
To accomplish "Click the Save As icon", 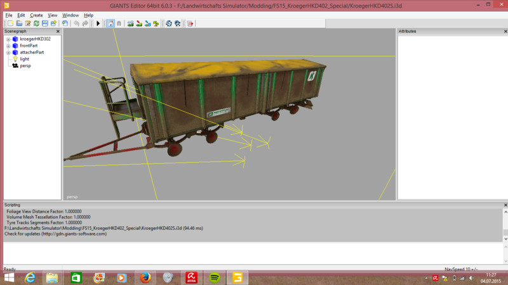I will pos(53,23).
